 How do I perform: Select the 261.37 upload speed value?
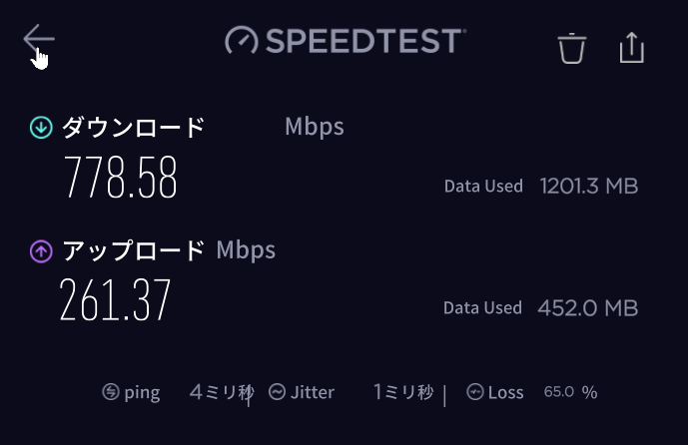pyautogui.click(x=116, y=299)
